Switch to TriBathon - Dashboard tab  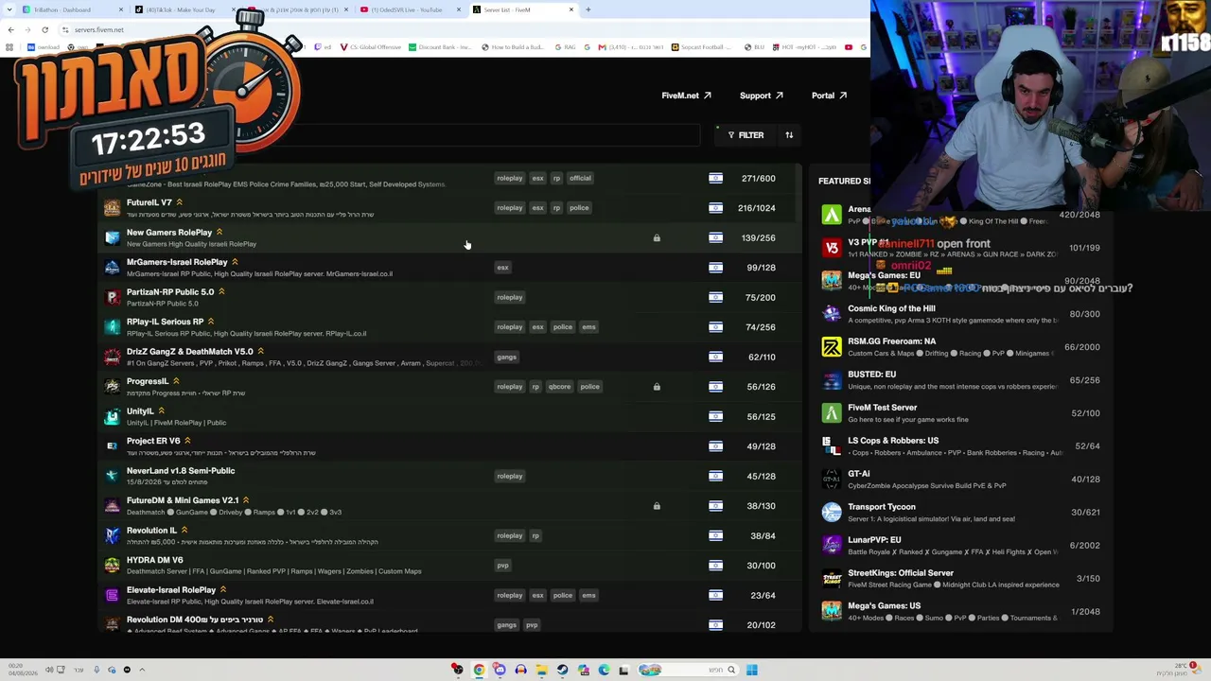click(x=71, y=9)
